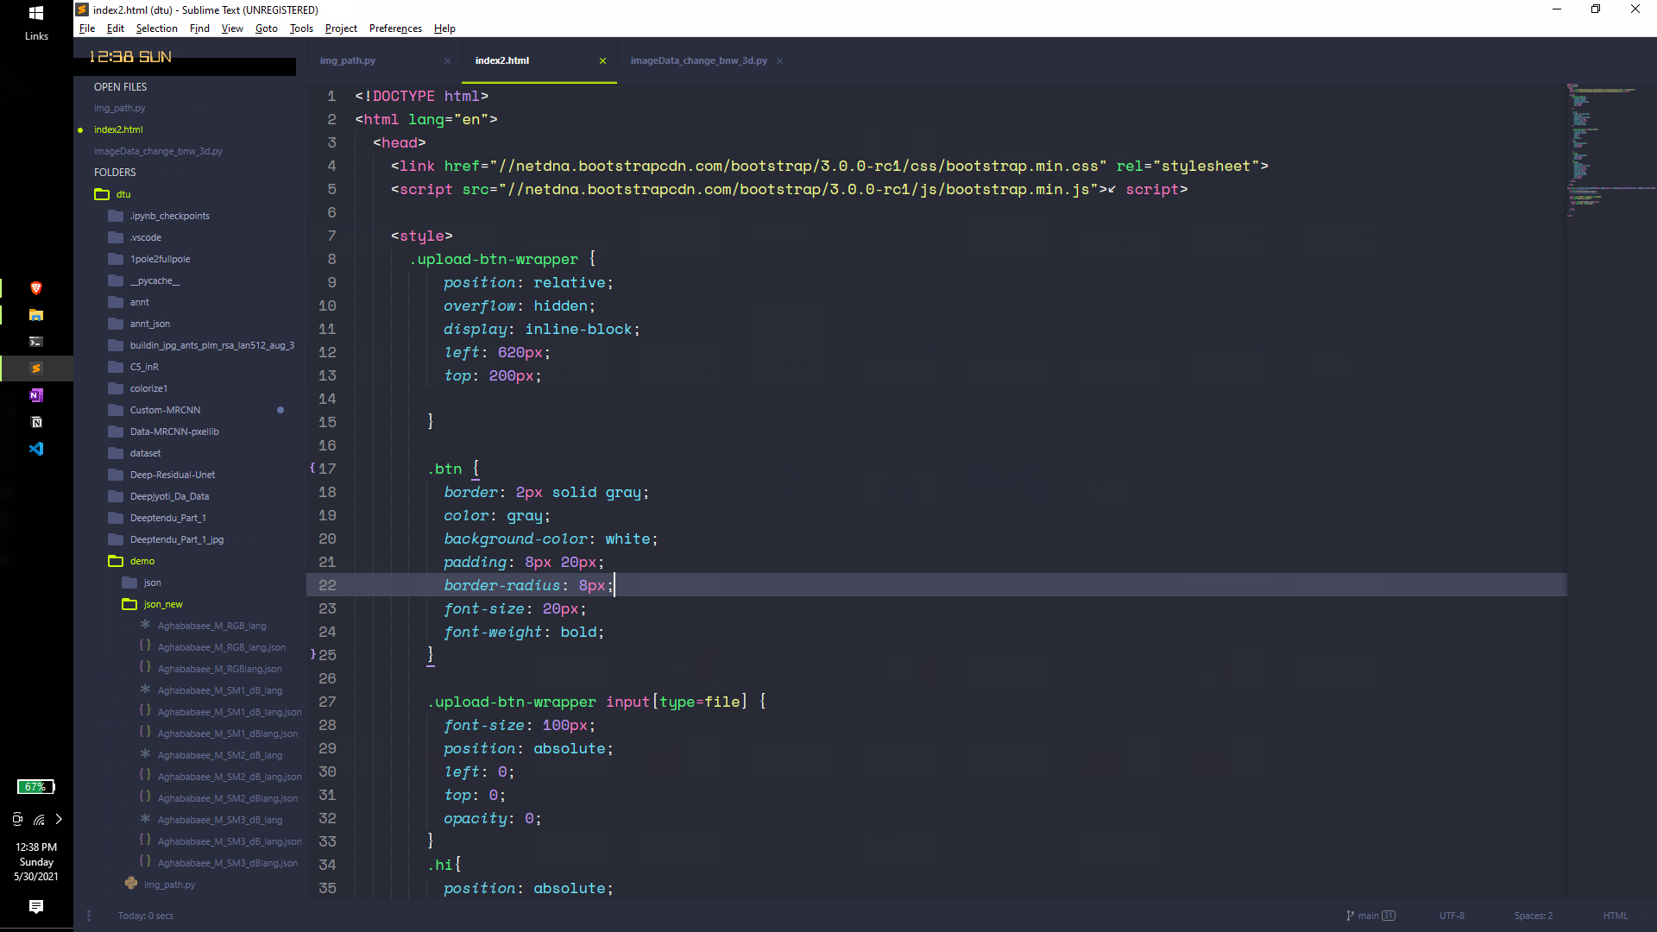Focus Sublime Text taskbar icon
The image size is (1657, 932).
tap(36, 368)
